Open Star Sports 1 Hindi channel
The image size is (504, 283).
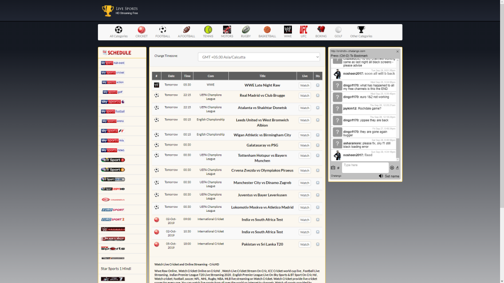pyautogui.click(x=116, y=269)
